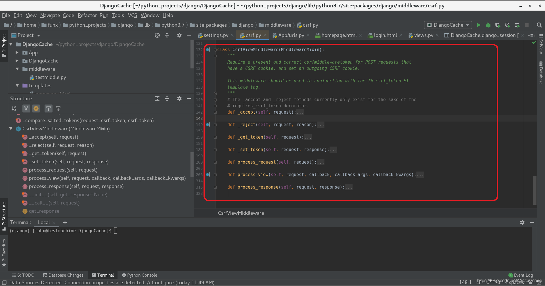Toggle show inherited members in Structure
Screen dimensions: 545x286
[26, 108]
